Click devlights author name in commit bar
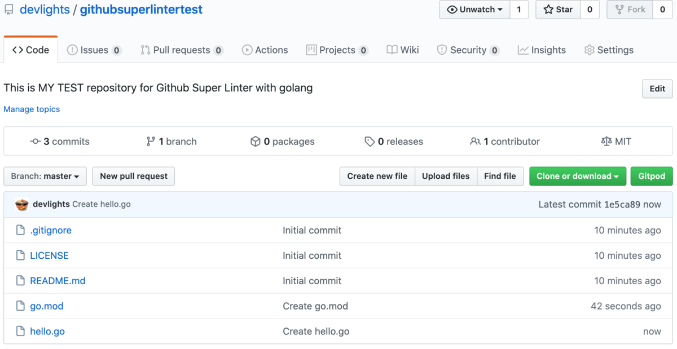Screen dimensions: 677x349 (51, 204)
